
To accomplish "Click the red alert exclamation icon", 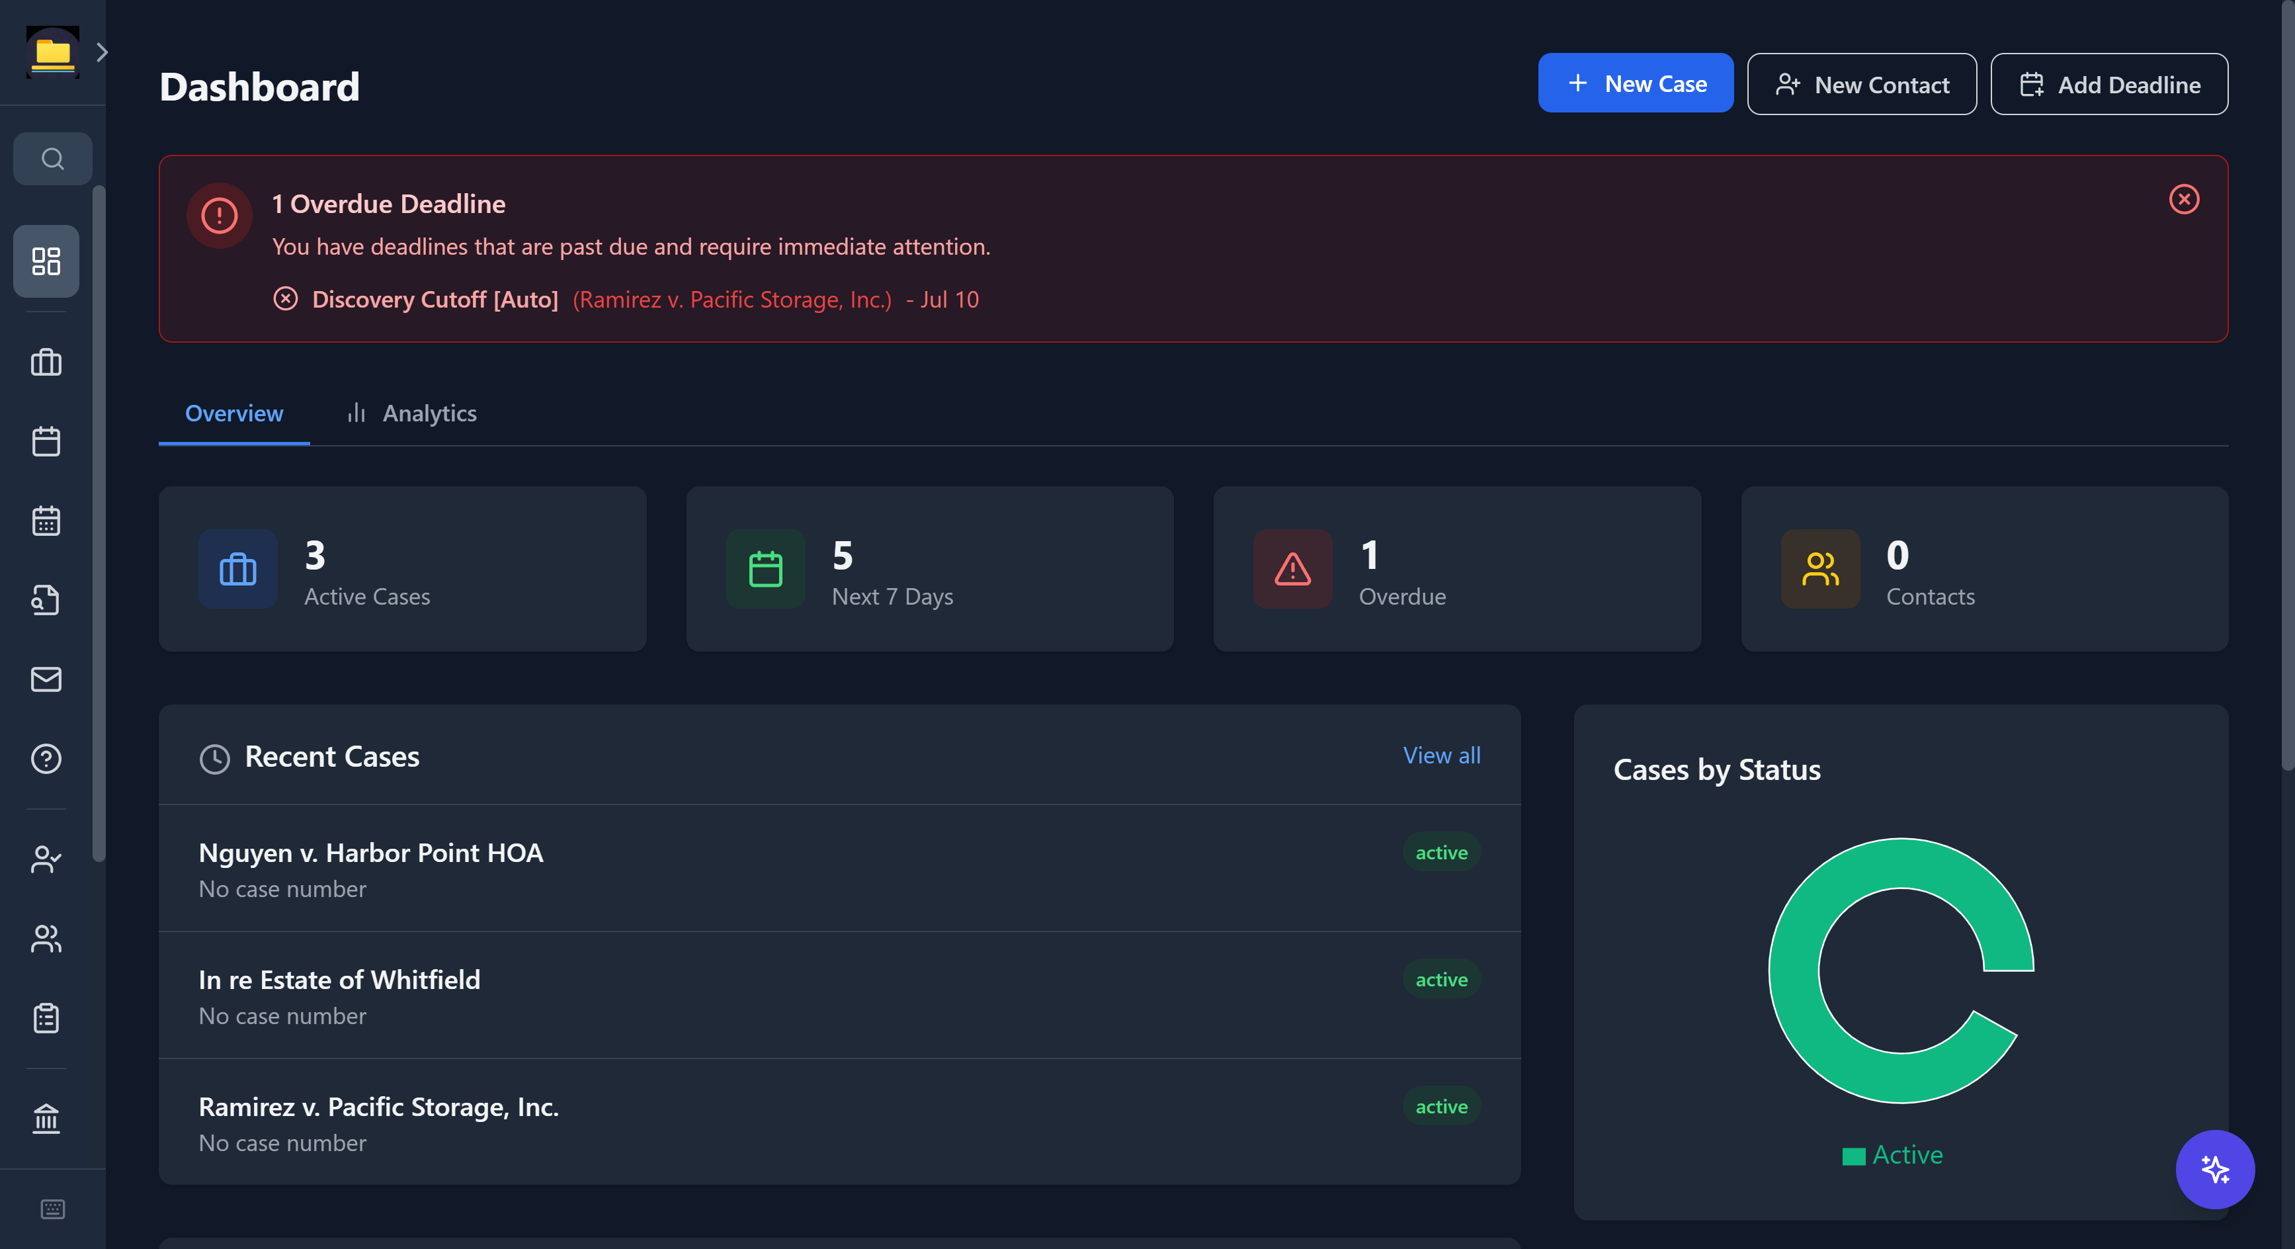I will [x=219, y=216].
